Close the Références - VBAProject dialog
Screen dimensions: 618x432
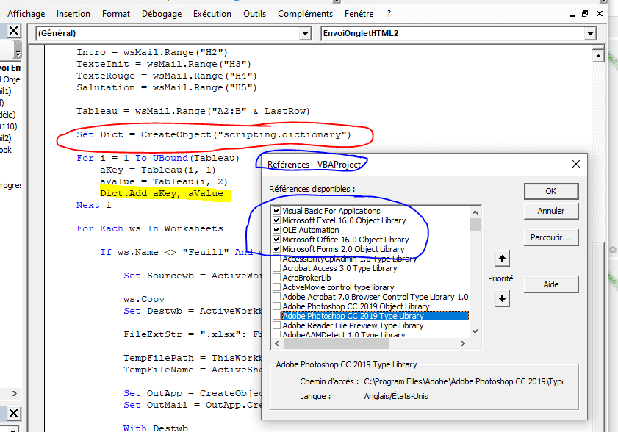(x=575, y=164)
